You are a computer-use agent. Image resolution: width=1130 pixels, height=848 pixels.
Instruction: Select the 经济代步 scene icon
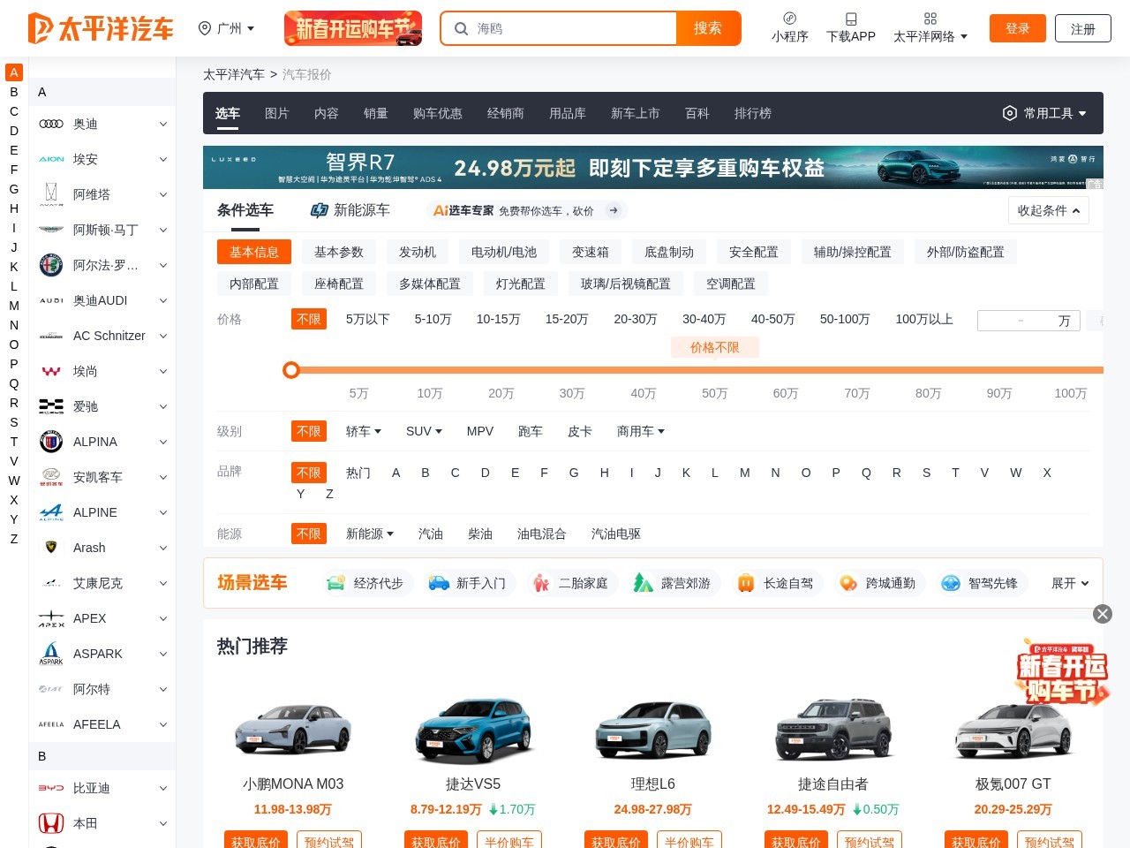click(x=335, y=583)
